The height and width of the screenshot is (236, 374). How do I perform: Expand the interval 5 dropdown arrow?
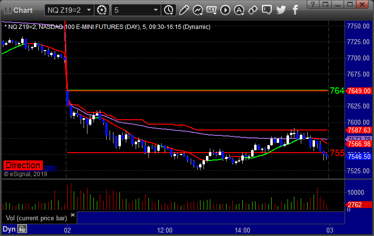[156, 10]
